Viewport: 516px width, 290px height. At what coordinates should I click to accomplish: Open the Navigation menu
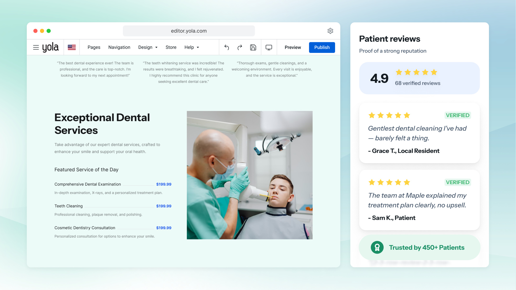[119, 47]
